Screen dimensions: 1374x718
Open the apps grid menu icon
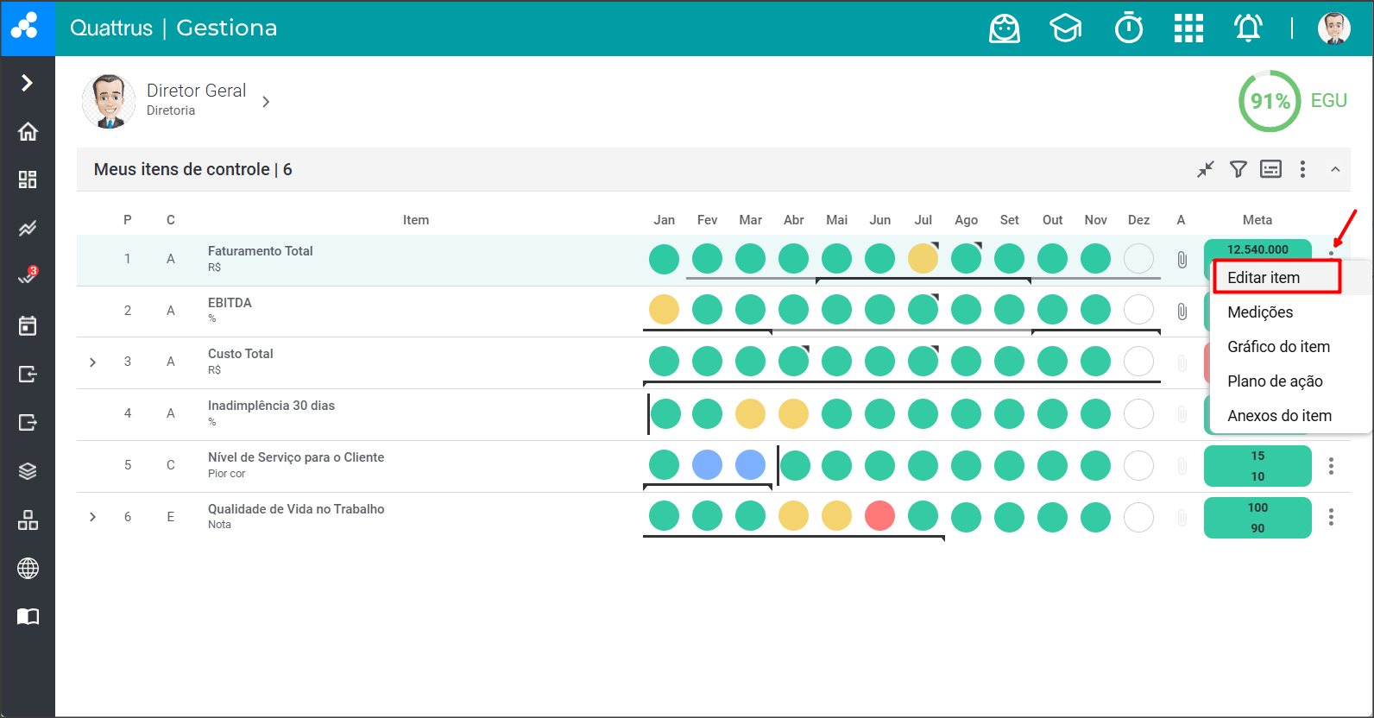click(1188, 28)
